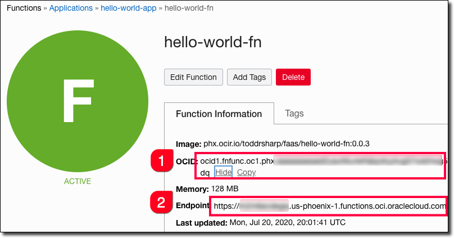Click Functions at the breadcrumb start
The height and width of the screenshot is (238, 454).
tap(24, 8)
